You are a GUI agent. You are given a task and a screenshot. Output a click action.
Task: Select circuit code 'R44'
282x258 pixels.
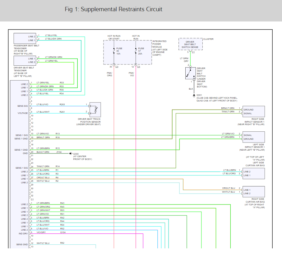[x=62, y=221]
